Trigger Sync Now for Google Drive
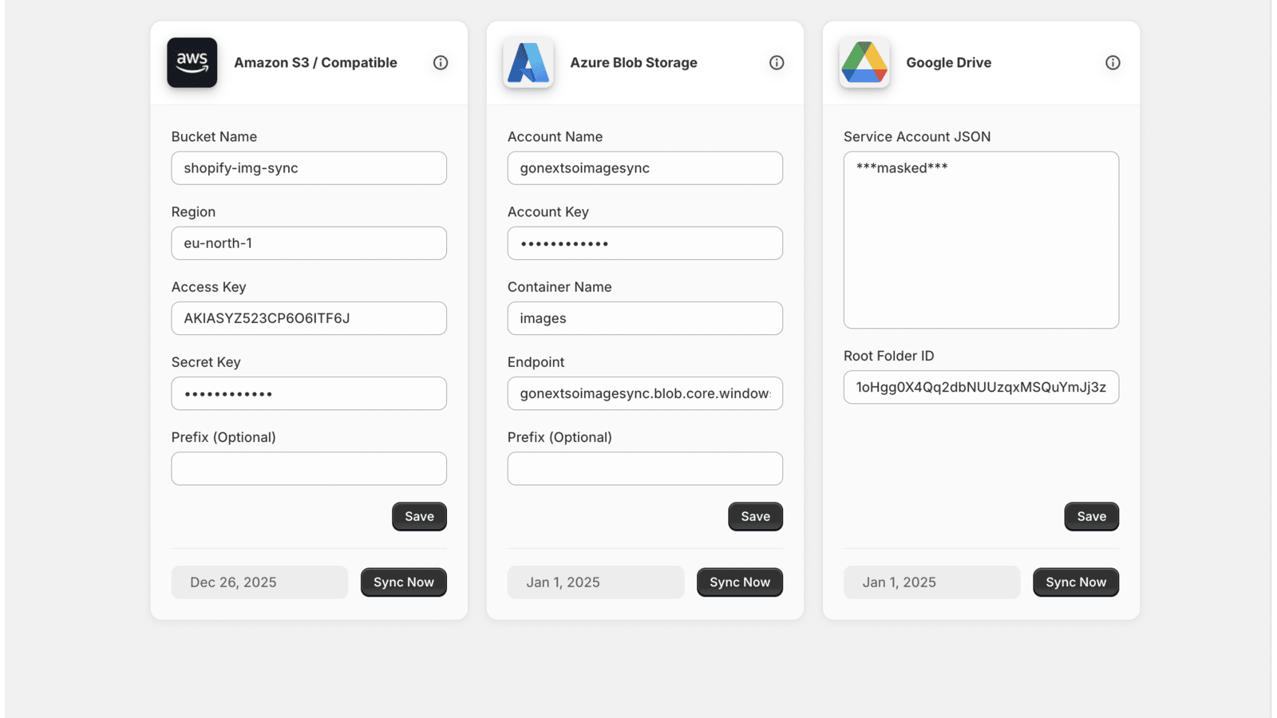 [x=1076, y=582]
